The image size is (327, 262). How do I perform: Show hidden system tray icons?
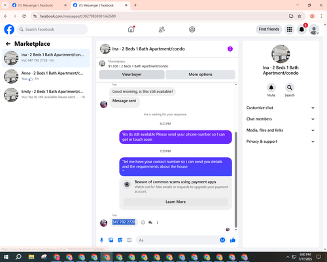pyautogui.click(x=288, y=257)
